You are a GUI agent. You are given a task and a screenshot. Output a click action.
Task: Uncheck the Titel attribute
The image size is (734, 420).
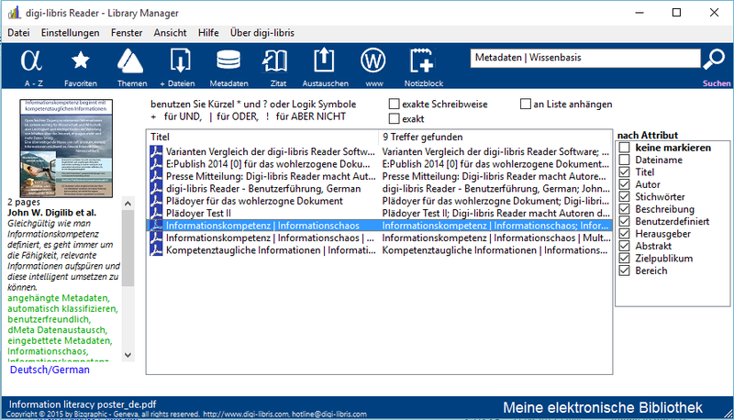click(624, 172)
